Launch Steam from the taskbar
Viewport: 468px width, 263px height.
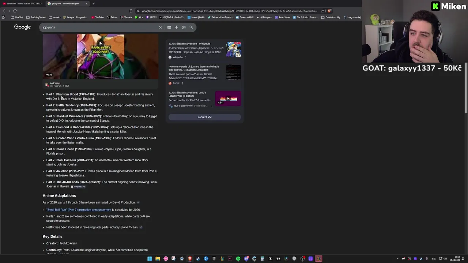[198, 259]
